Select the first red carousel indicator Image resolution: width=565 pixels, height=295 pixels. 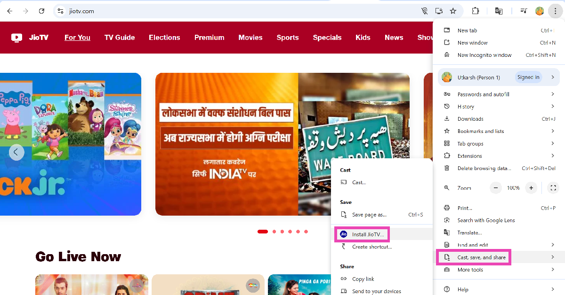click(263, 232)
